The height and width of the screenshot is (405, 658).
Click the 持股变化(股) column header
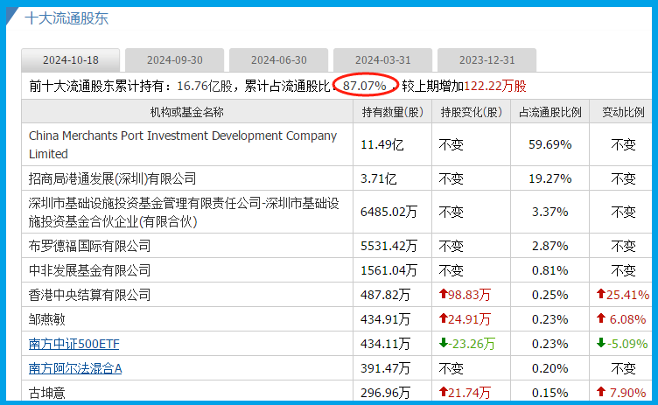[472, 112]
